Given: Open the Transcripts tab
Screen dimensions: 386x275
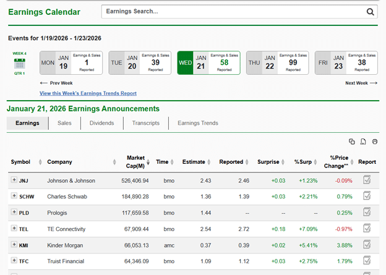Looking at the screenshot, I should [145, 123].
